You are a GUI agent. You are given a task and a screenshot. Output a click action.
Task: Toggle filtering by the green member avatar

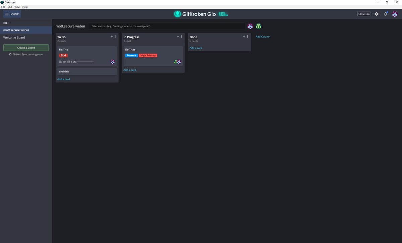coord(258,26)
